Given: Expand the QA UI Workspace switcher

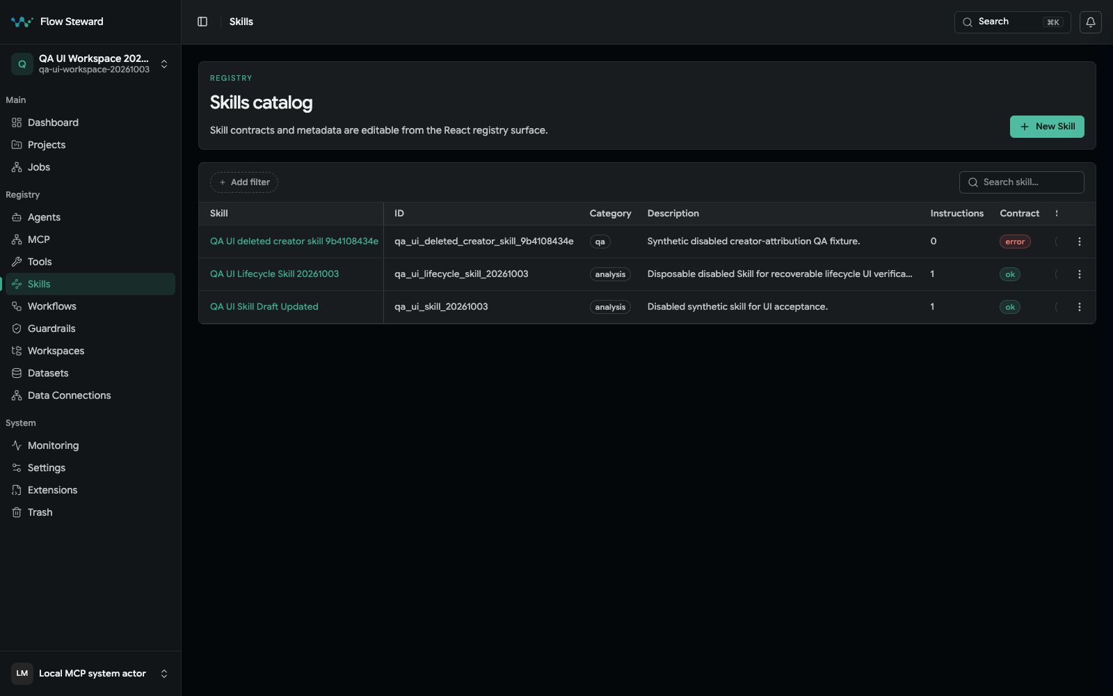Looking at the screenshot, I should pyautogui.click(x=90, y=64).
